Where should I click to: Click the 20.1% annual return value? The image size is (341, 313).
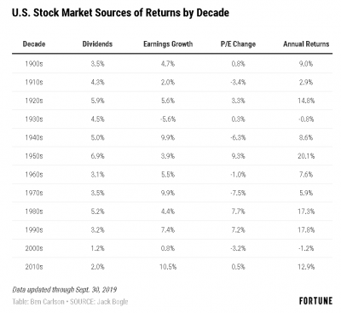pyautogui.click(x=306, y=156)
